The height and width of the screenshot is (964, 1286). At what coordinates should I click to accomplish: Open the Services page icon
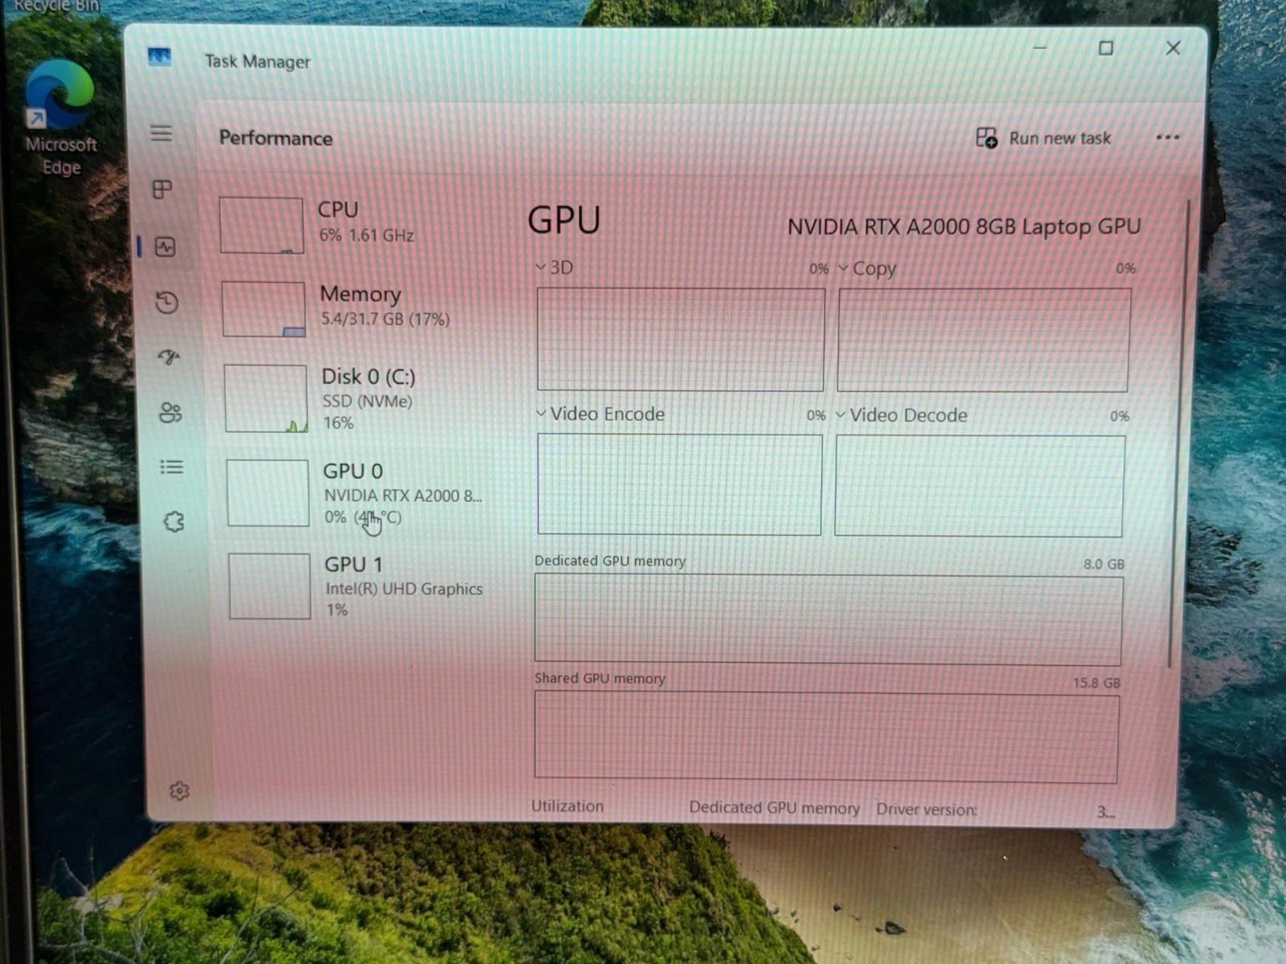click(x=174, y=522)
